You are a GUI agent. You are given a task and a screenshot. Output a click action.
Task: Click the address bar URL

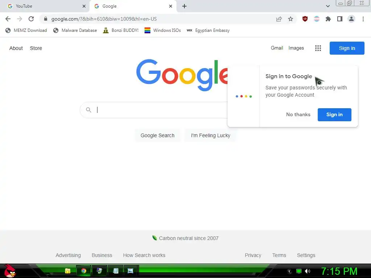point(104,19)
